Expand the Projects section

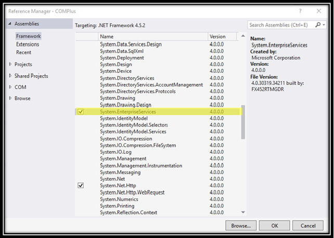point(10,64)
